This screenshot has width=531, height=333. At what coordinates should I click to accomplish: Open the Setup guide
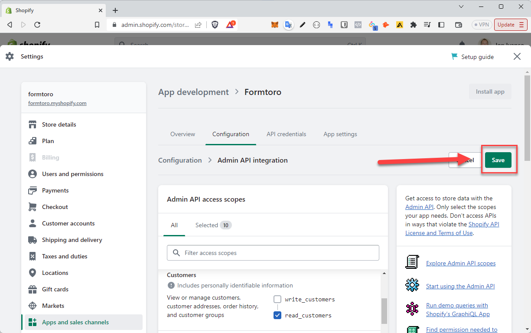click(472, 57)
